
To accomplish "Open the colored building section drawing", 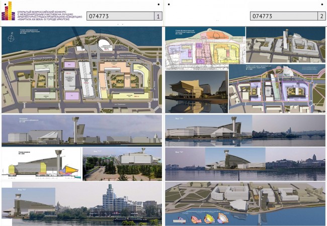I will [41, 164].
